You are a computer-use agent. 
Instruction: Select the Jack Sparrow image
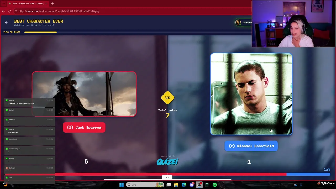[84, 94]
